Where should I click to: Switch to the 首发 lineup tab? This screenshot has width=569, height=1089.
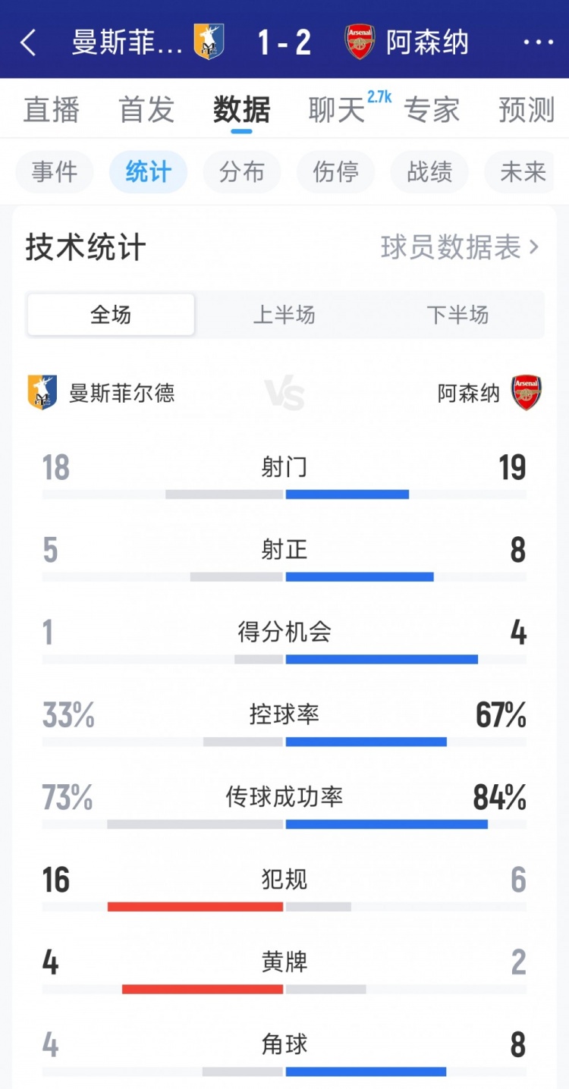(x=146, y=110)
